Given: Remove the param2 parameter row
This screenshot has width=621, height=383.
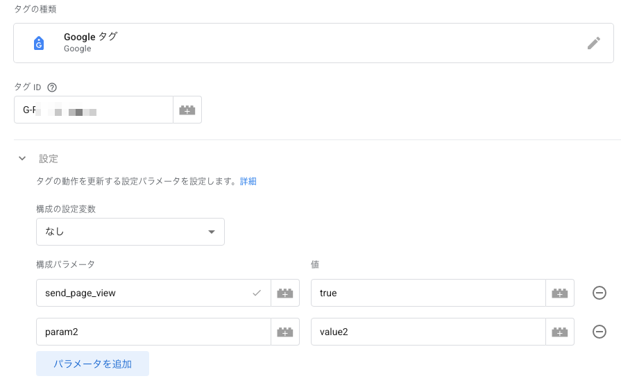Looking at the screenshot, I should coord(599,332).
